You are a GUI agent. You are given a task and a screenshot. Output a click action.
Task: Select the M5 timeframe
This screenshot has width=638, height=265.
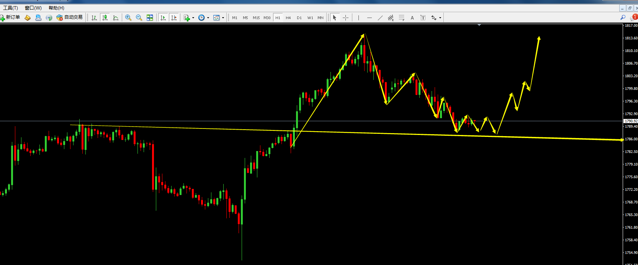[245, 18]
